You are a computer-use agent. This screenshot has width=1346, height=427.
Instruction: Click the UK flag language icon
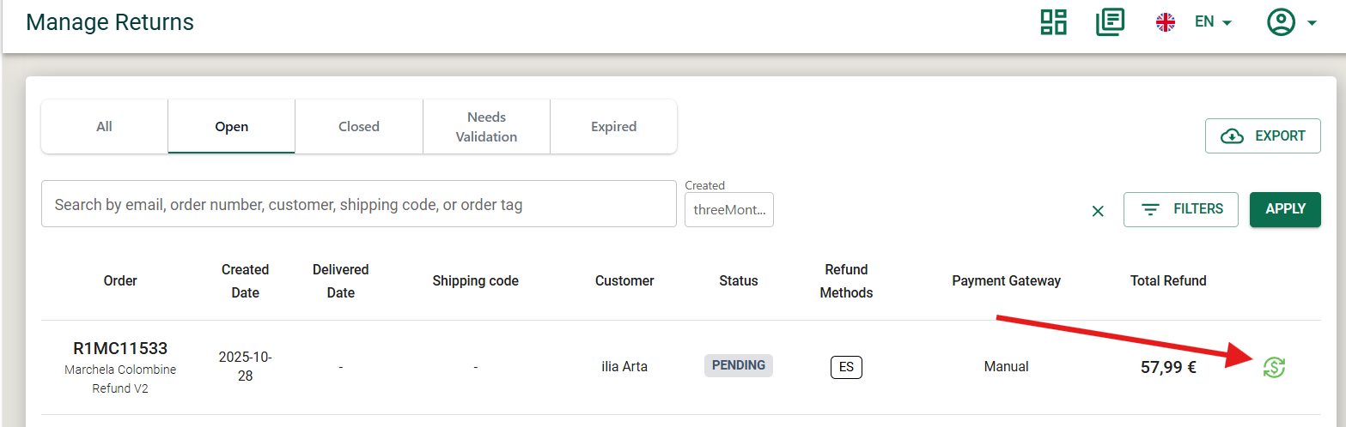(x=1166, y=22)
